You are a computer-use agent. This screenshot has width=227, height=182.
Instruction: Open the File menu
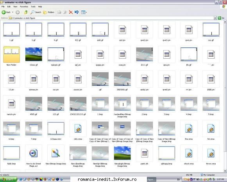[x=3, y=7]
